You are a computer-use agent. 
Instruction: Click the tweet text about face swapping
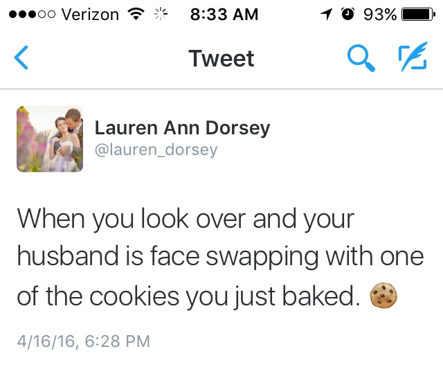(220, 258)
